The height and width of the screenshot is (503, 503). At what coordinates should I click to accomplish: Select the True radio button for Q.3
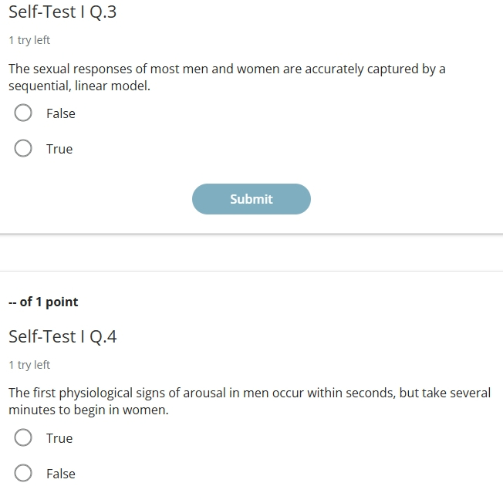pyautogui.click(x=23, y=148)
